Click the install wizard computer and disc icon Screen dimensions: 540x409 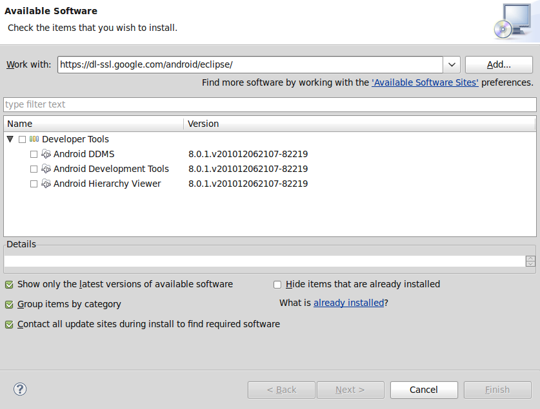pos(513,21)
